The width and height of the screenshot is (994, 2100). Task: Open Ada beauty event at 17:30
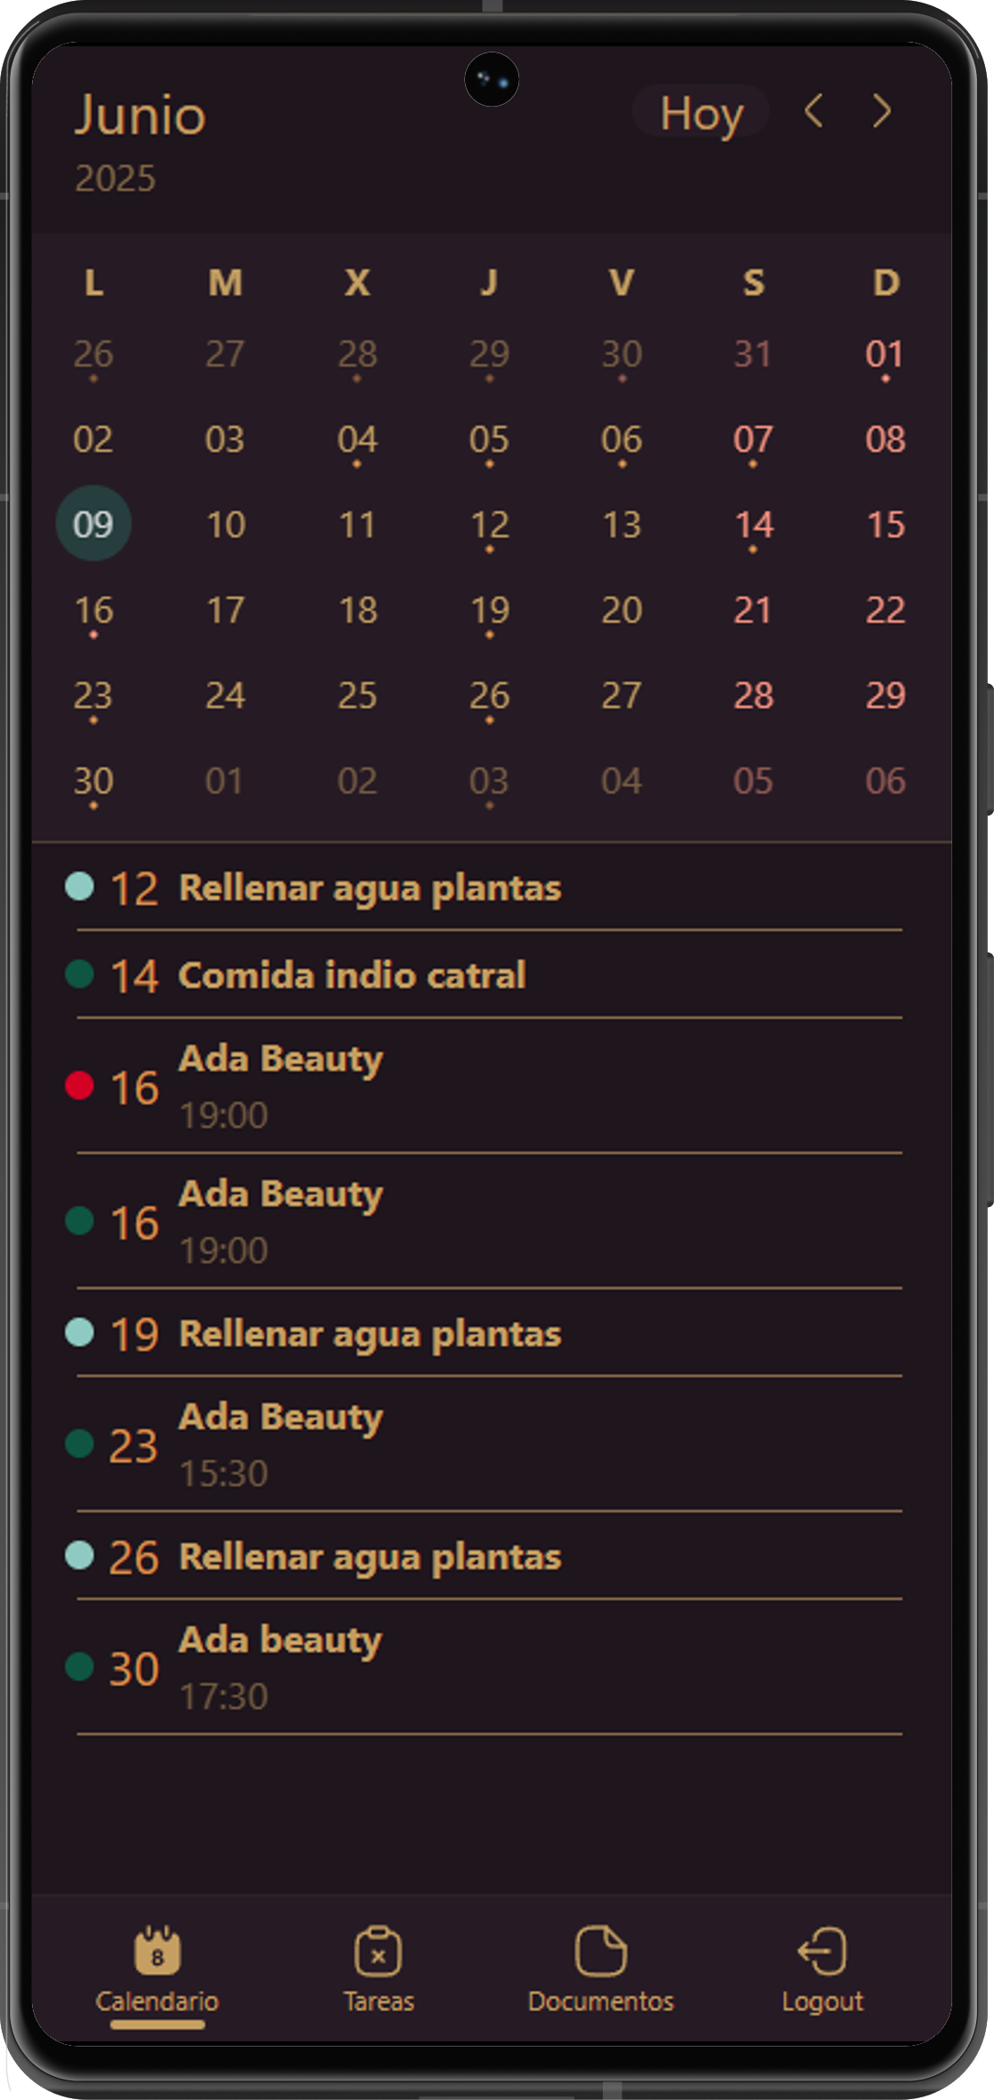pos(280,1666)
